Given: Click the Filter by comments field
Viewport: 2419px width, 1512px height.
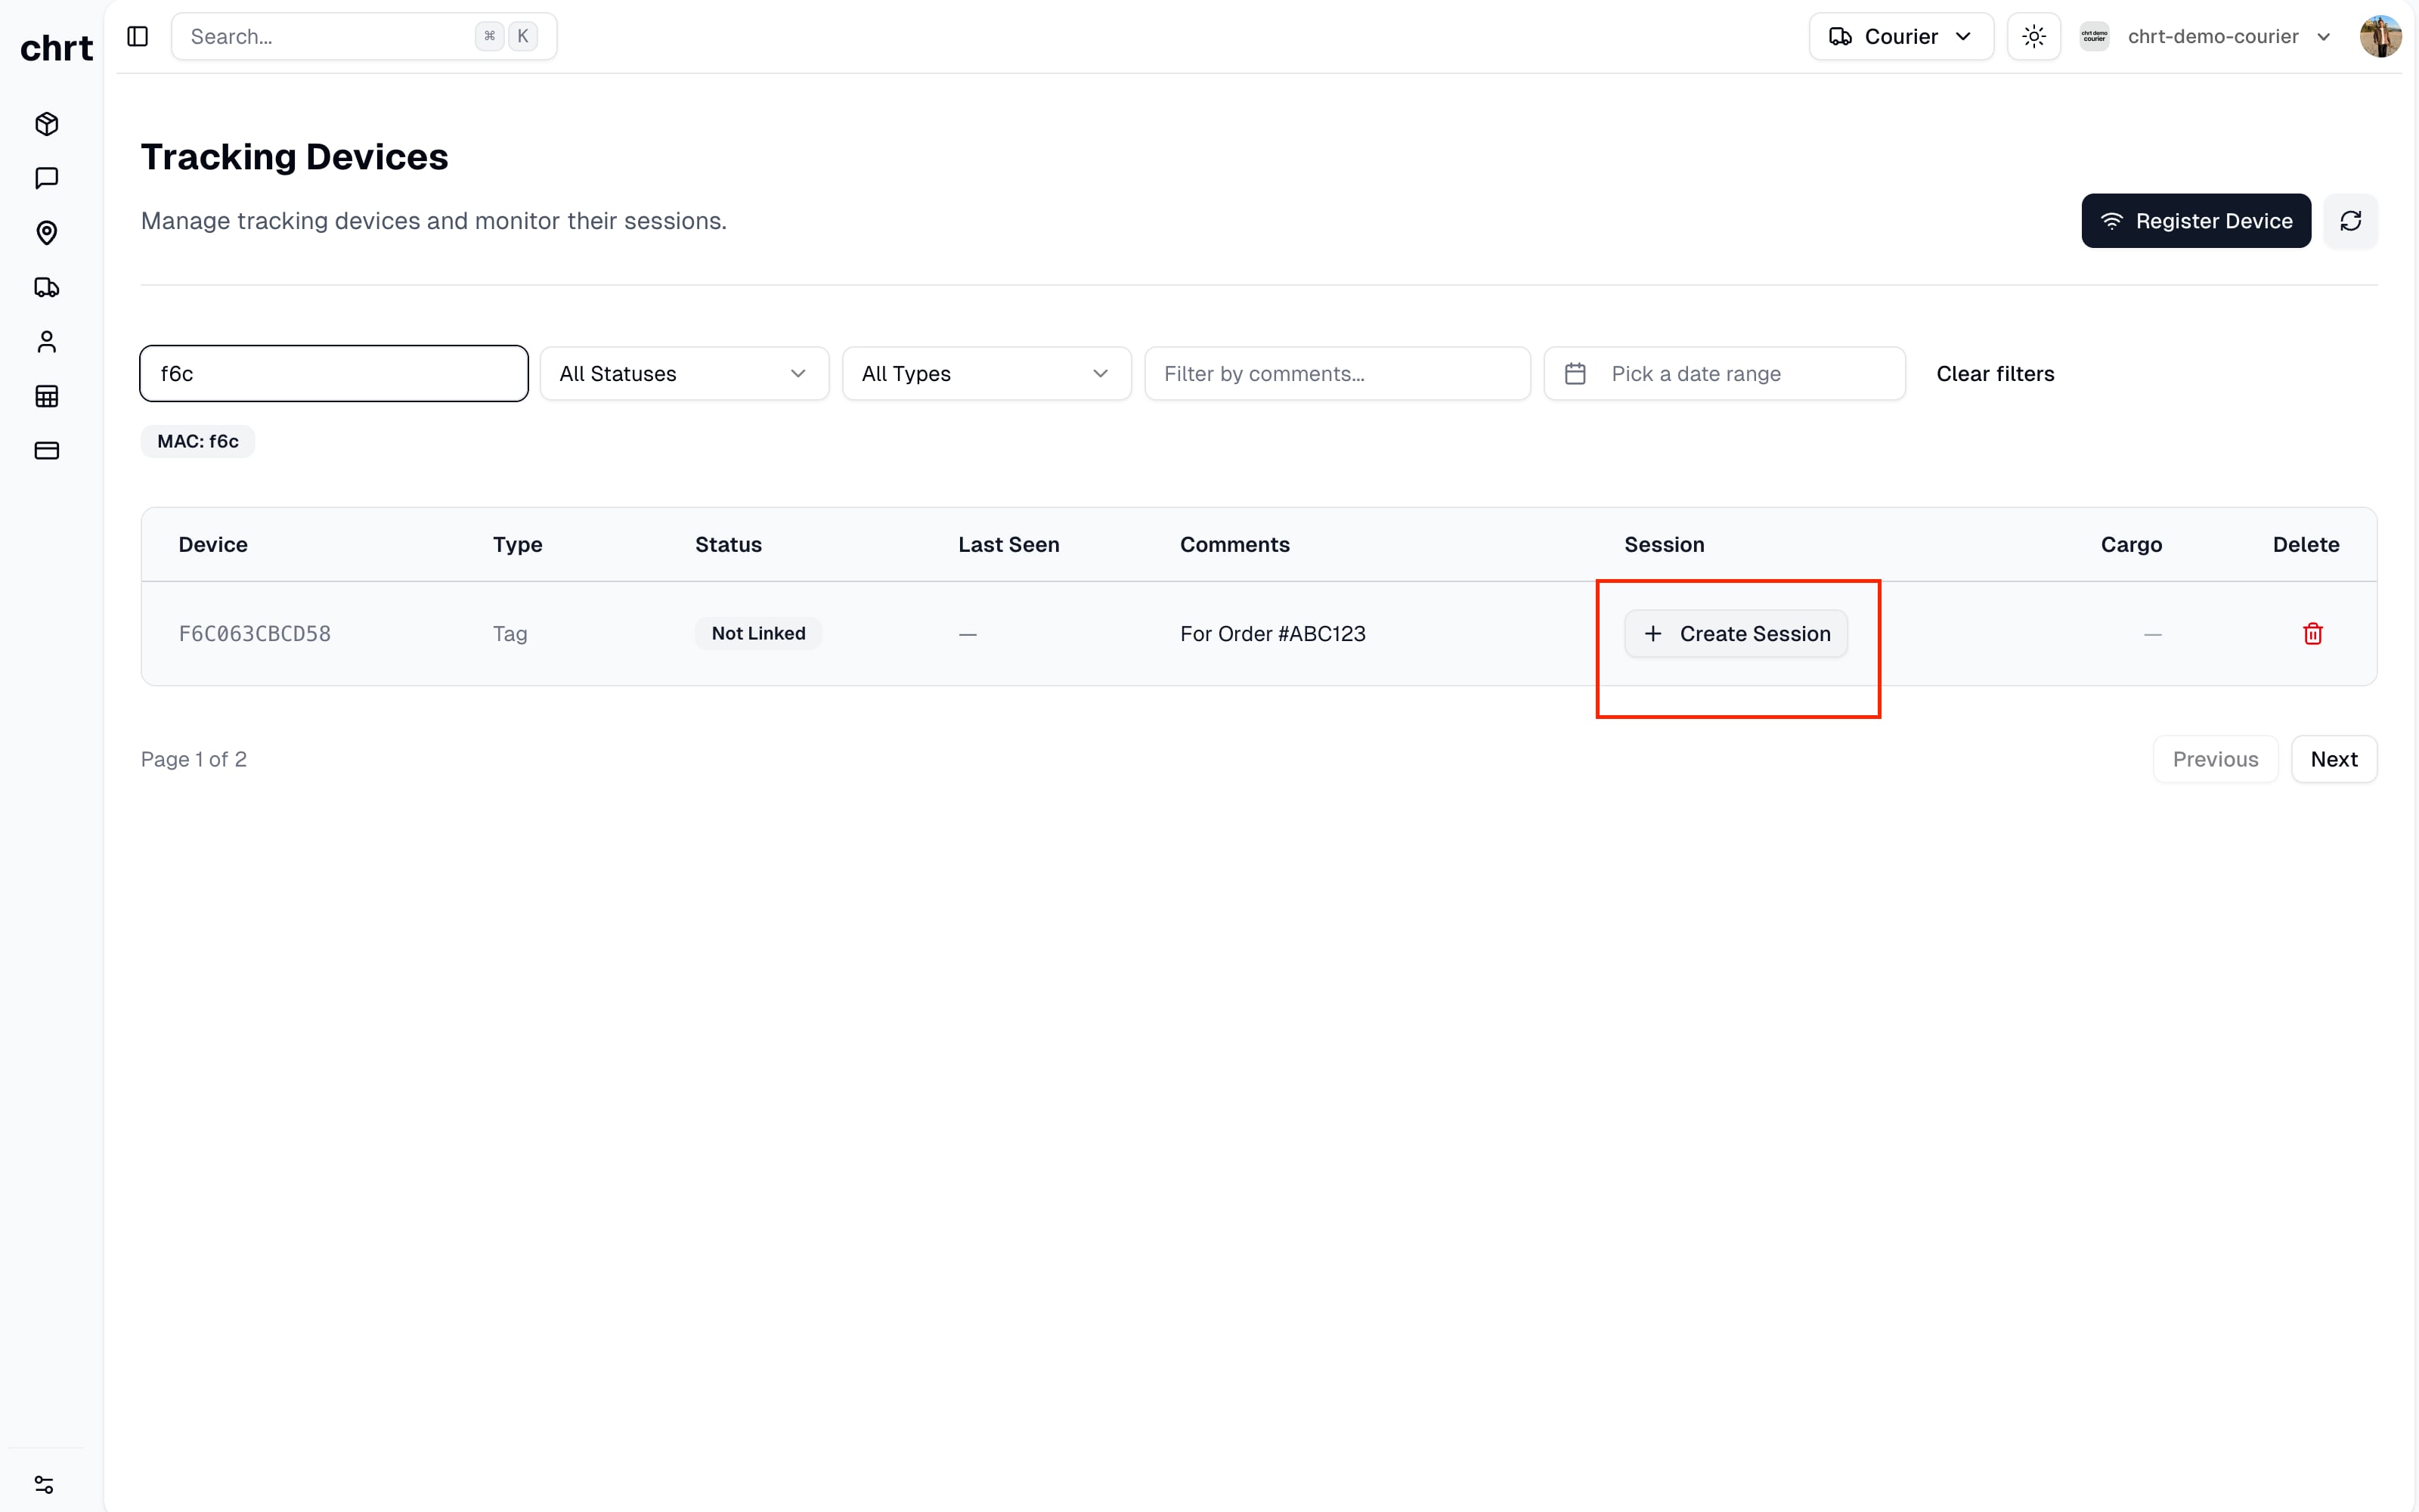Looking at the screenshot, I should (x=1336, y=374).
